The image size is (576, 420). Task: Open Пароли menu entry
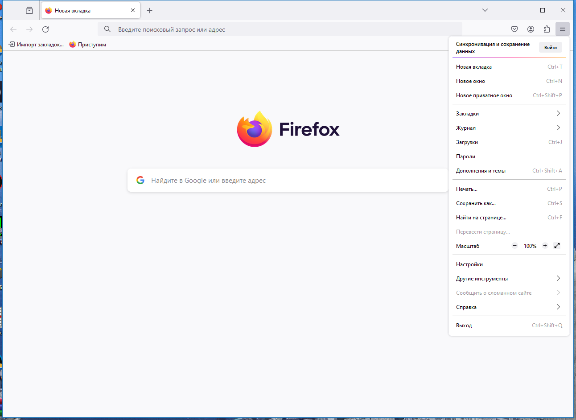(x=509, y=156)
